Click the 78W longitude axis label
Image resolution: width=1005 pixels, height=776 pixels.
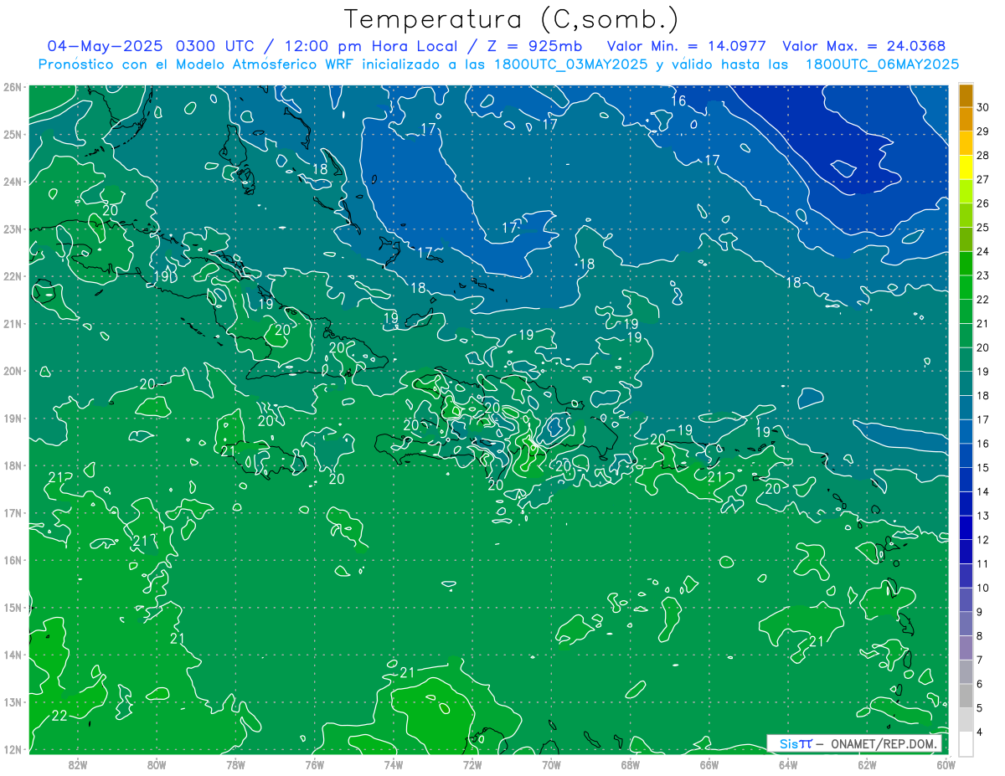235,763
